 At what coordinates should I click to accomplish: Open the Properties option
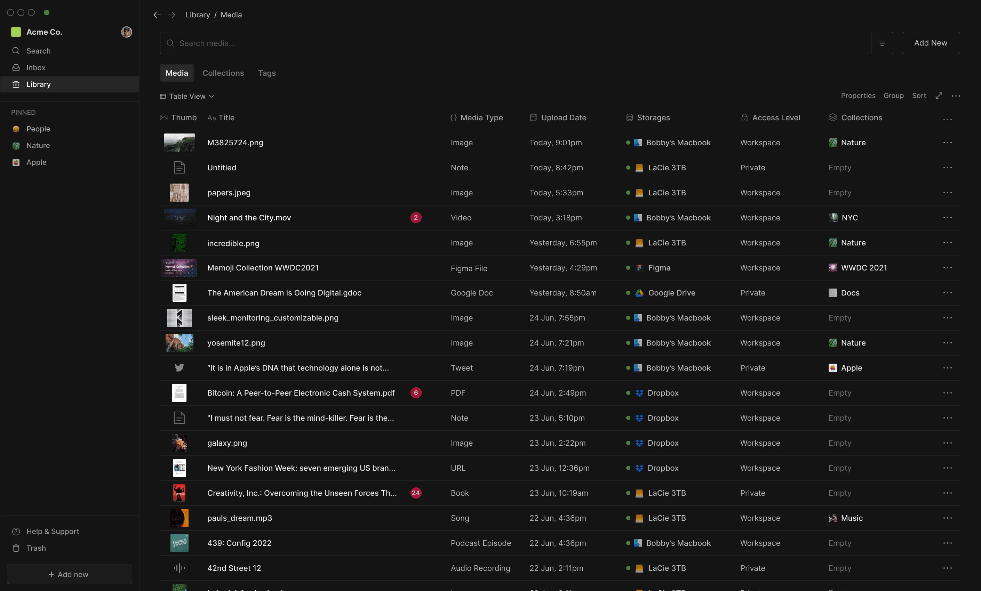858,96
